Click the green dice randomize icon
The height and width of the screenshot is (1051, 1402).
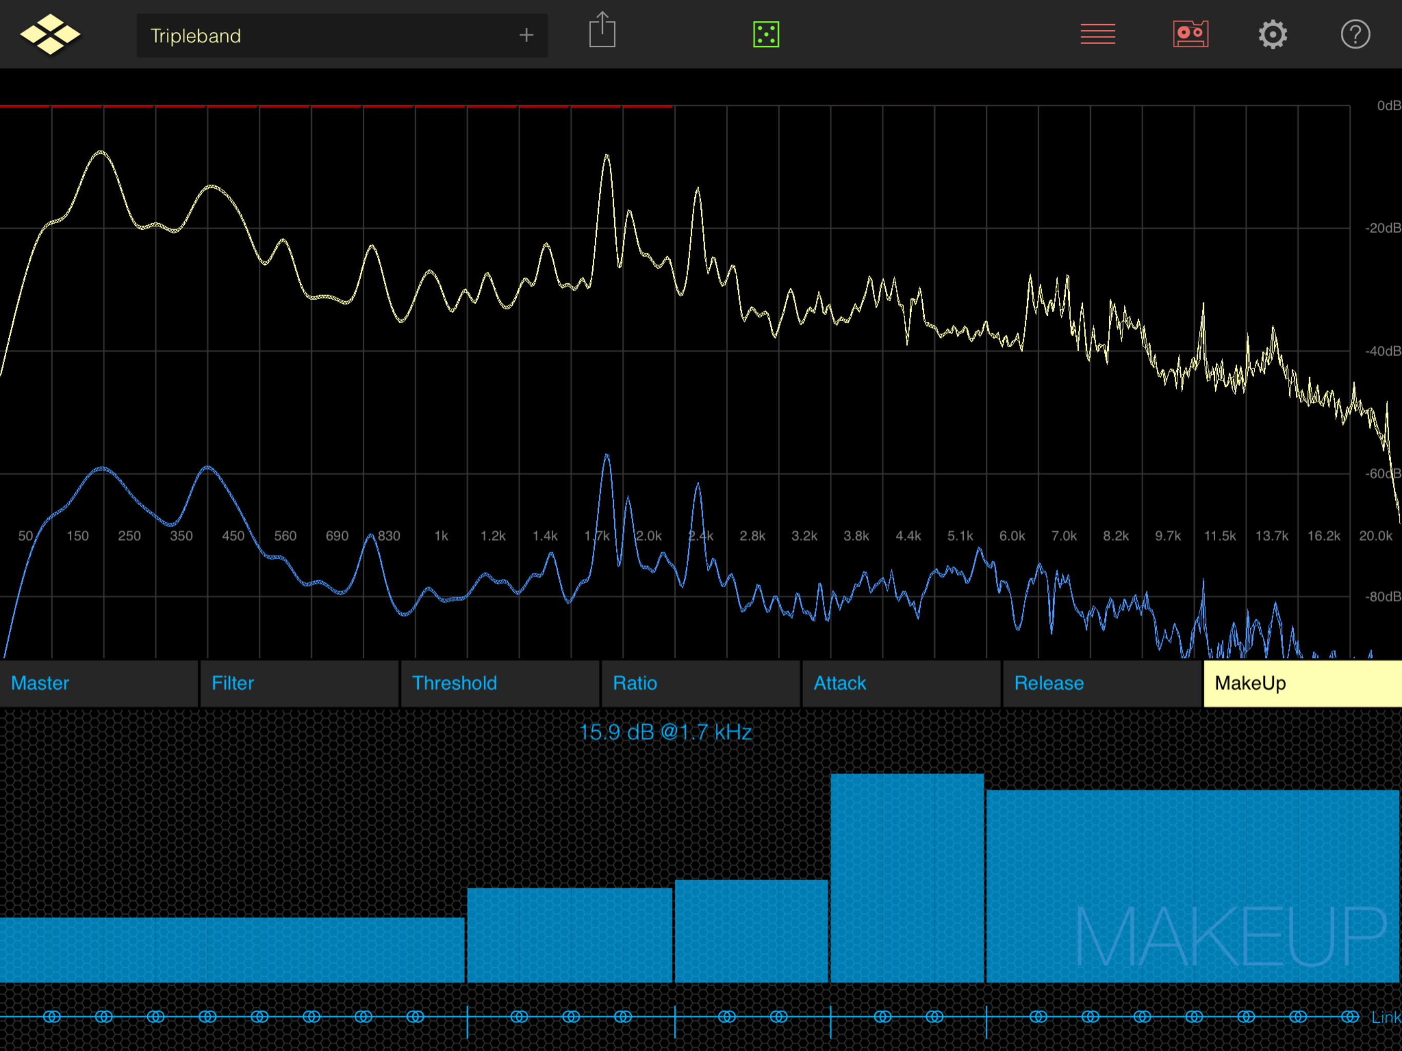766,34
